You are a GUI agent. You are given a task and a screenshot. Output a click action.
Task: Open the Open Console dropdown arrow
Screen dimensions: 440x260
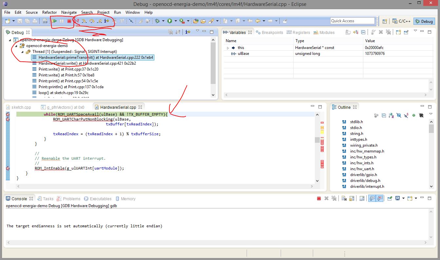(x=416, y=198)
